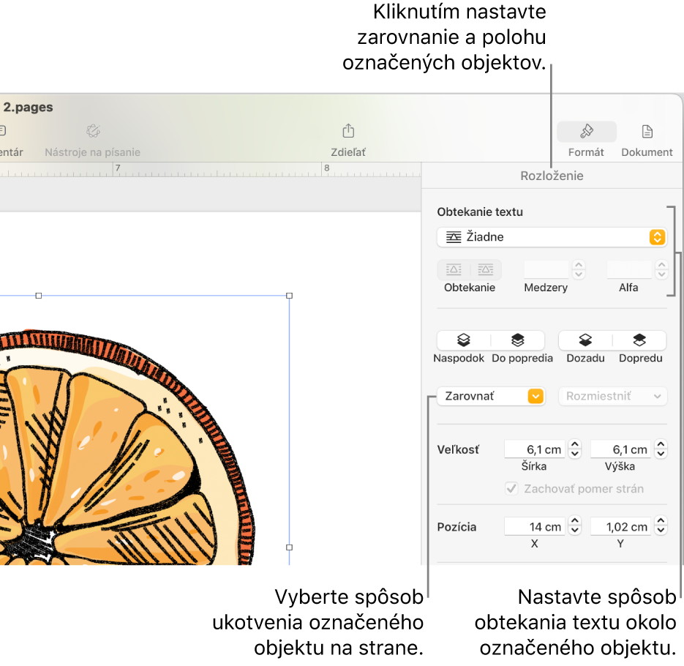This screenshot has height=666, width=684.
Task: Click the 2.pages document title
Action: point(28,107)
